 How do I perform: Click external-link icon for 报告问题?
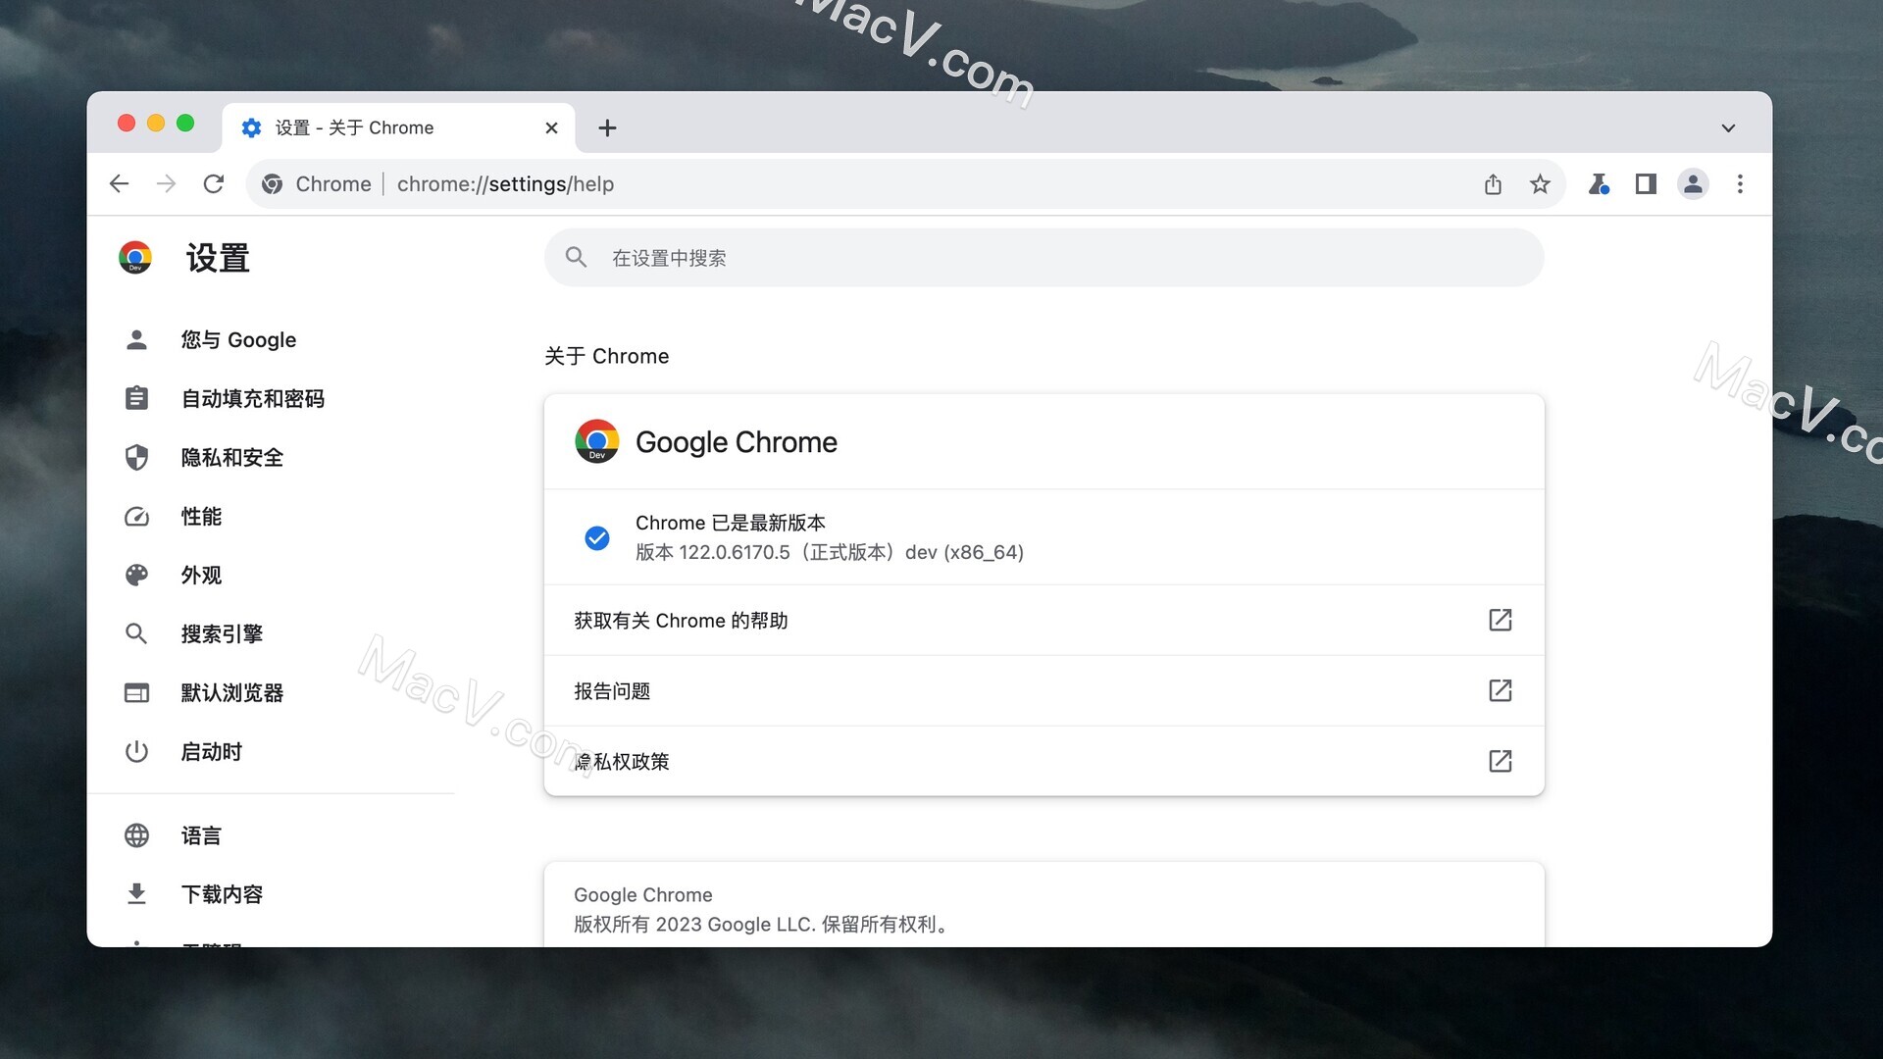(x=1501, y=690)
